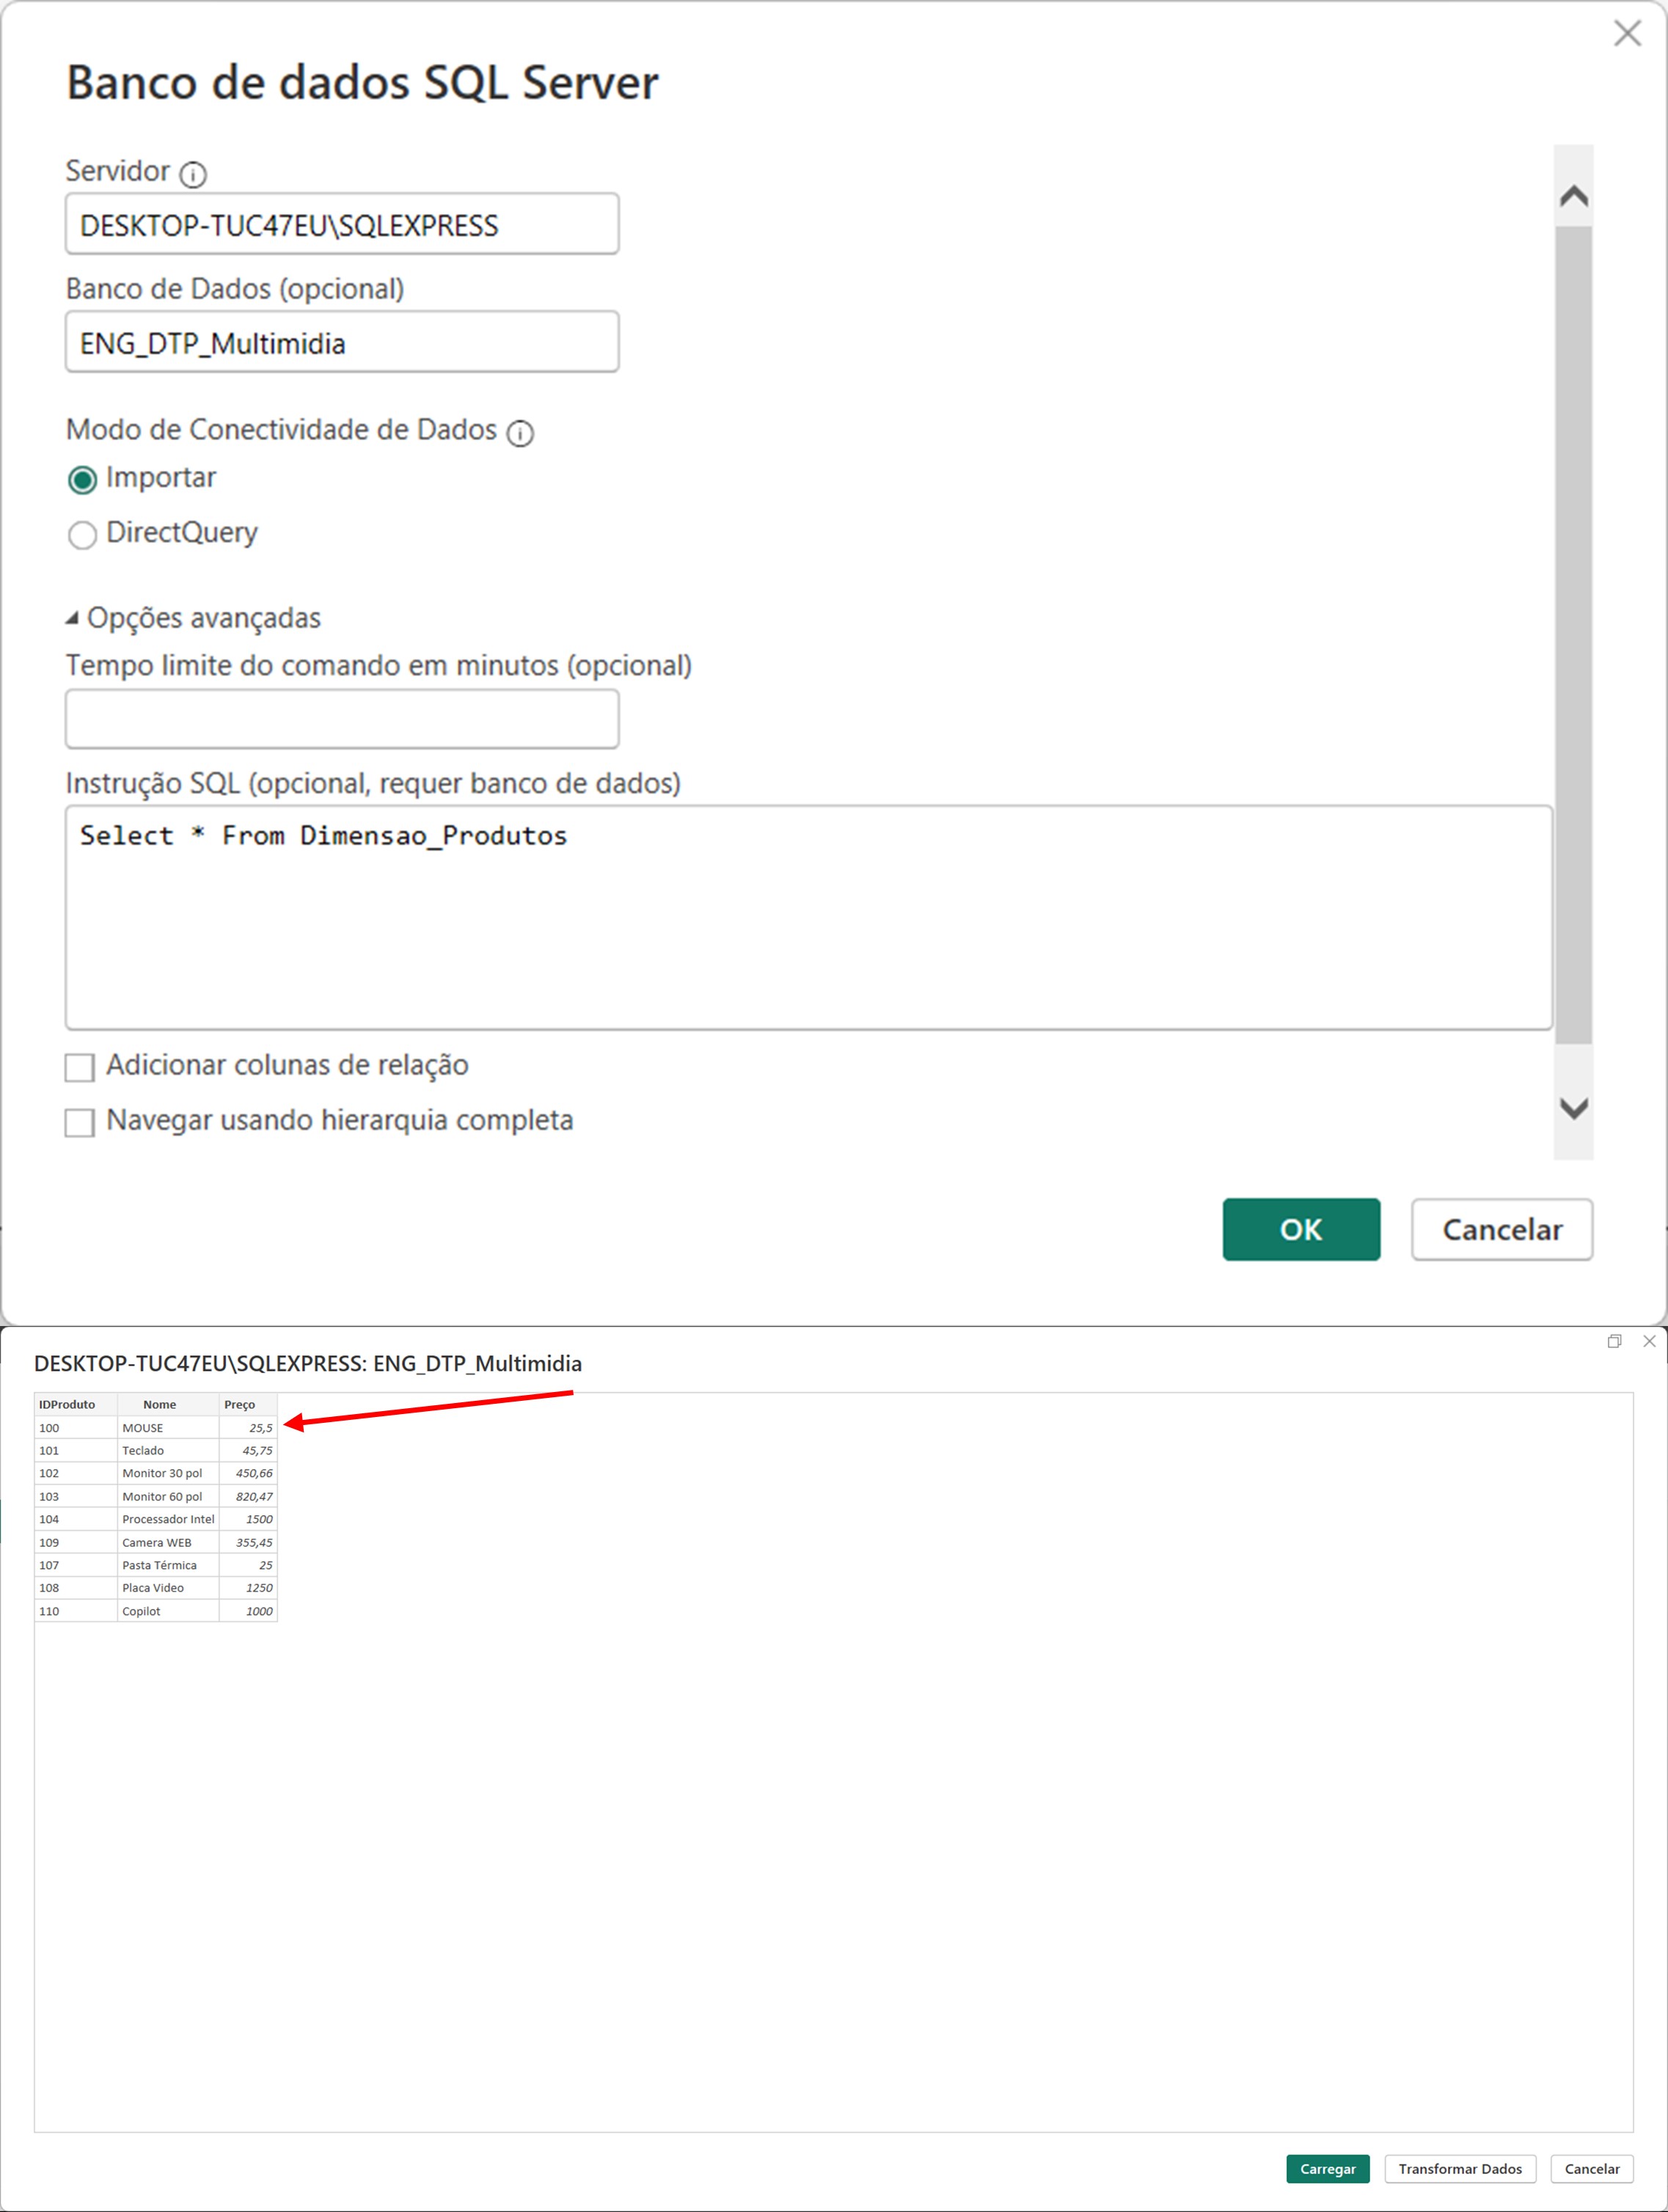The image size is (1668, 2212).
Task: Collapse Opções avançadas section
Action: point(72,618)
